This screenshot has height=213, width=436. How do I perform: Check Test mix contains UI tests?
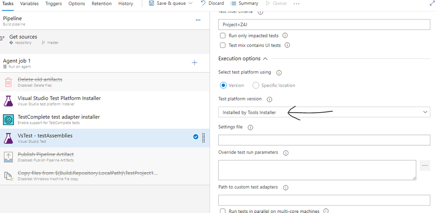click(223, 45)
